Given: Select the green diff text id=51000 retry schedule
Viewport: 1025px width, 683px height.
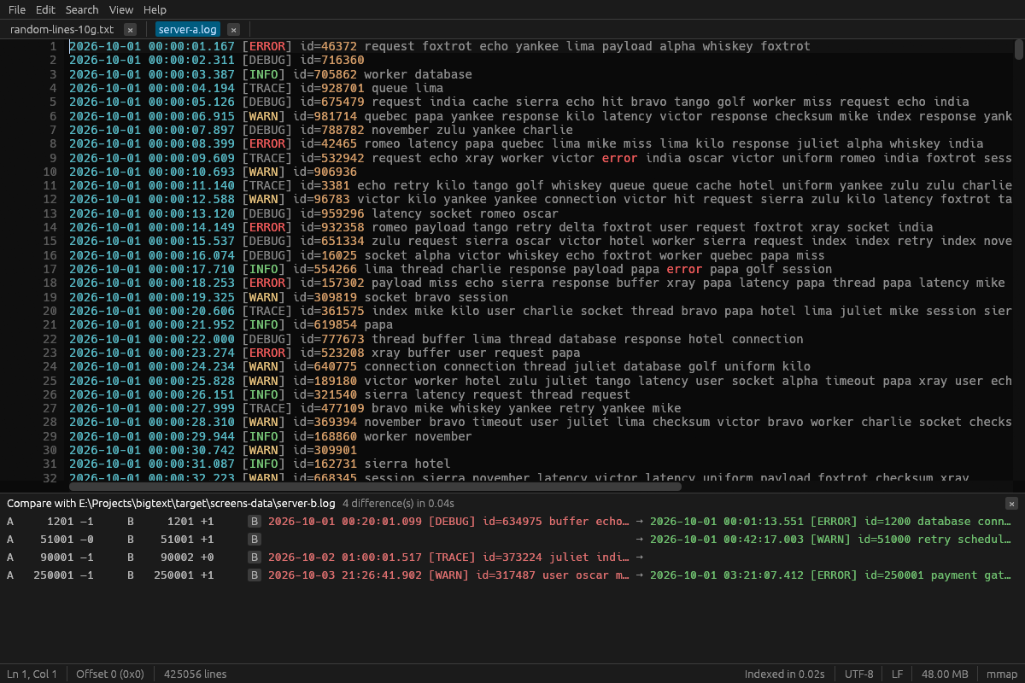Looking at the screenshot, I should click(x=831, y=539).
